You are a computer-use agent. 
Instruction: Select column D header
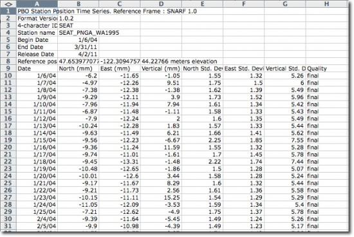(x=161, y=4)
